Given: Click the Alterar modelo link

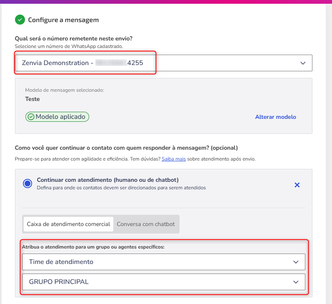Looking at the screenshot, I should click(x=275, y=117).
